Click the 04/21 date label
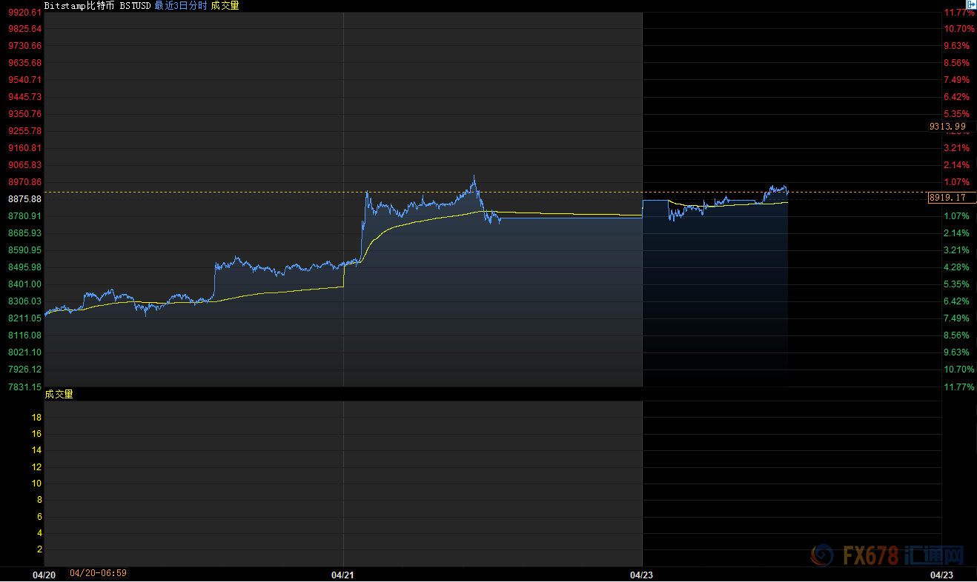 (x=342, y=575)
